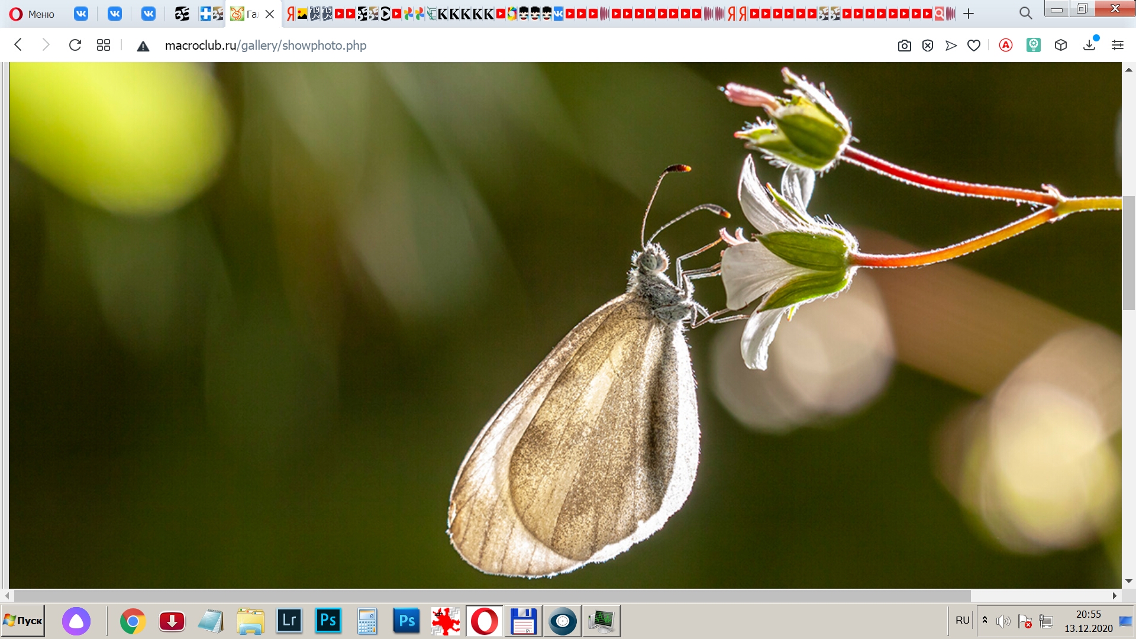Open the My Flow send icon

[x=951, y=46]
